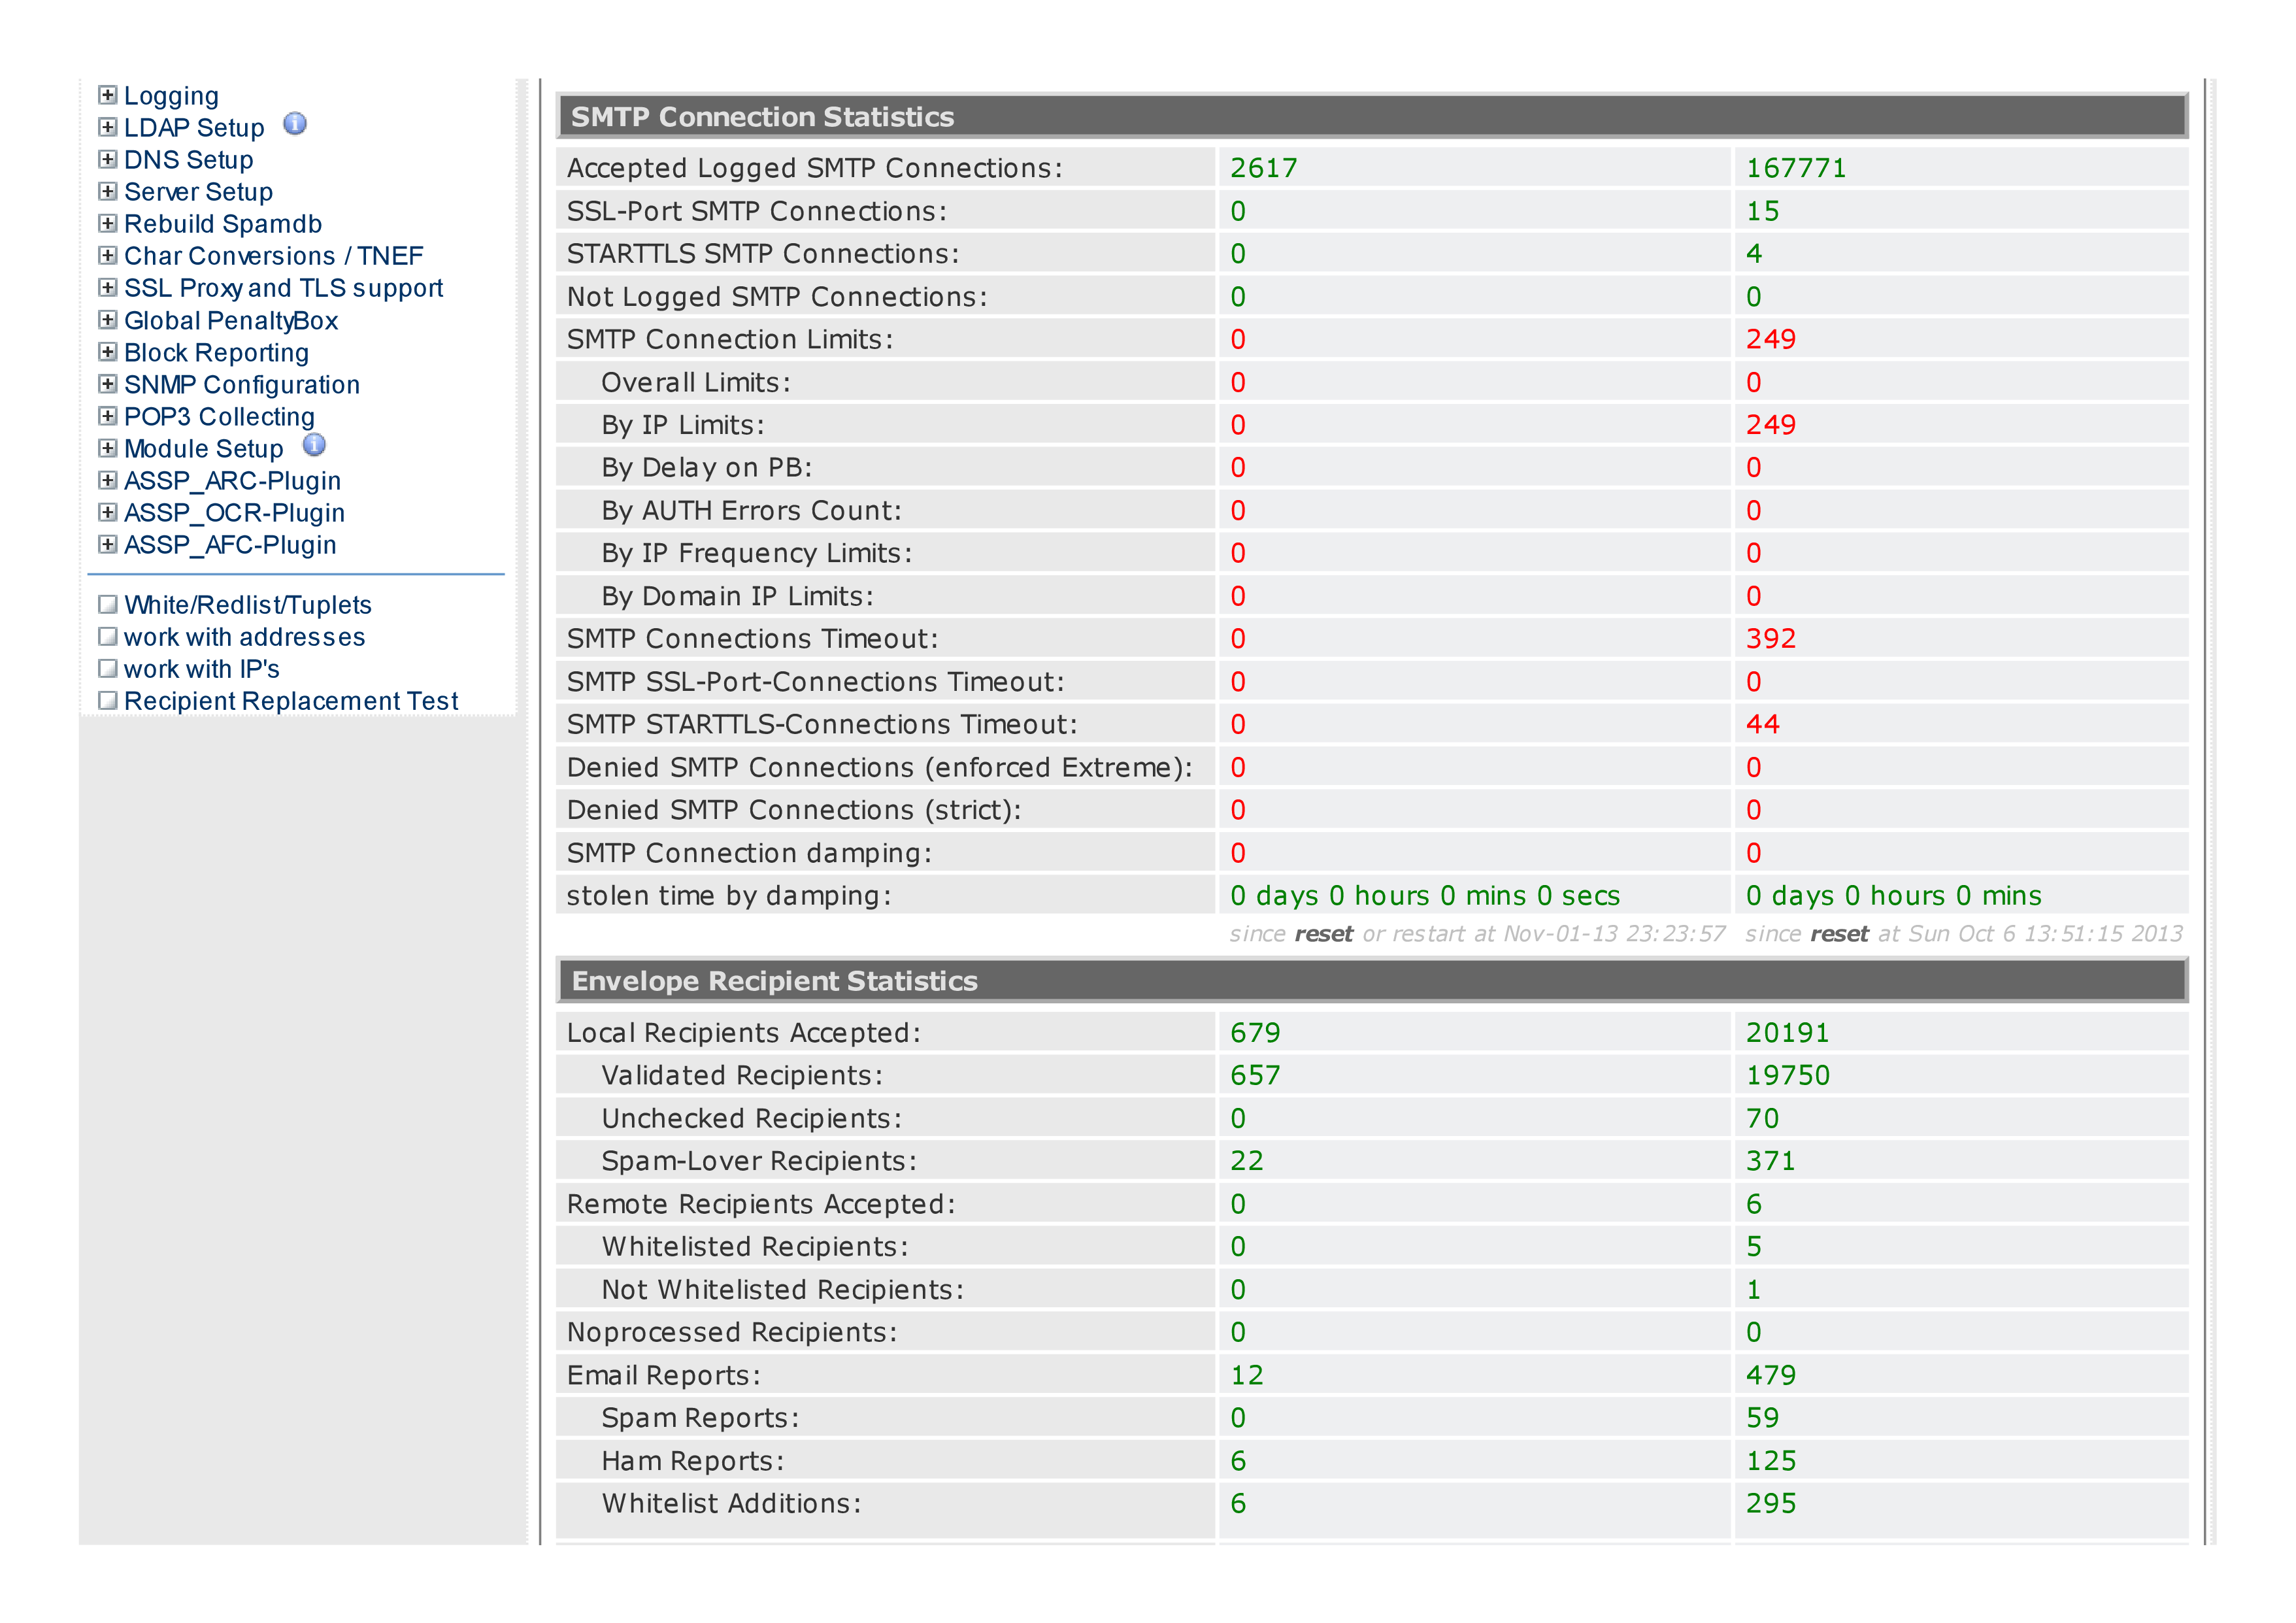Click 'stolen time by damping:' label
Image resolution: width=2296 pixels, height=1623 pixels.
click(729, 896)
